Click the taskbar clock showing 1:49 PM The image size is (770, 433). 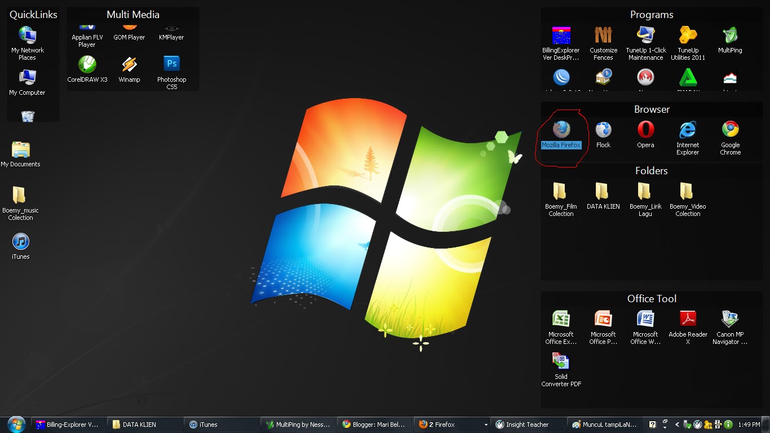click(x=749, y=425)
